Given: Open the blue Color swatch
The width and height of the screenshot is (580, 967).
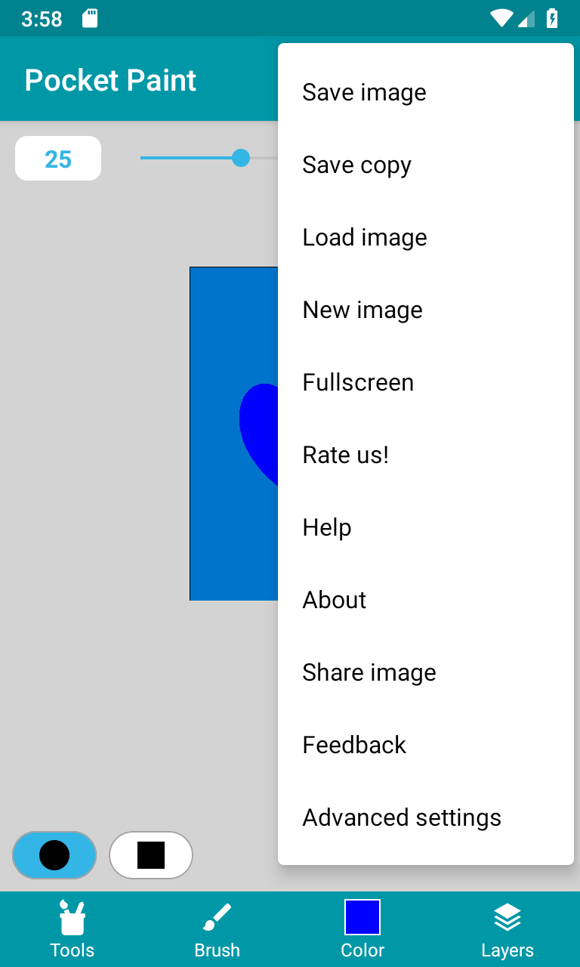Looking at the screenshot, I should pos(362,917).
